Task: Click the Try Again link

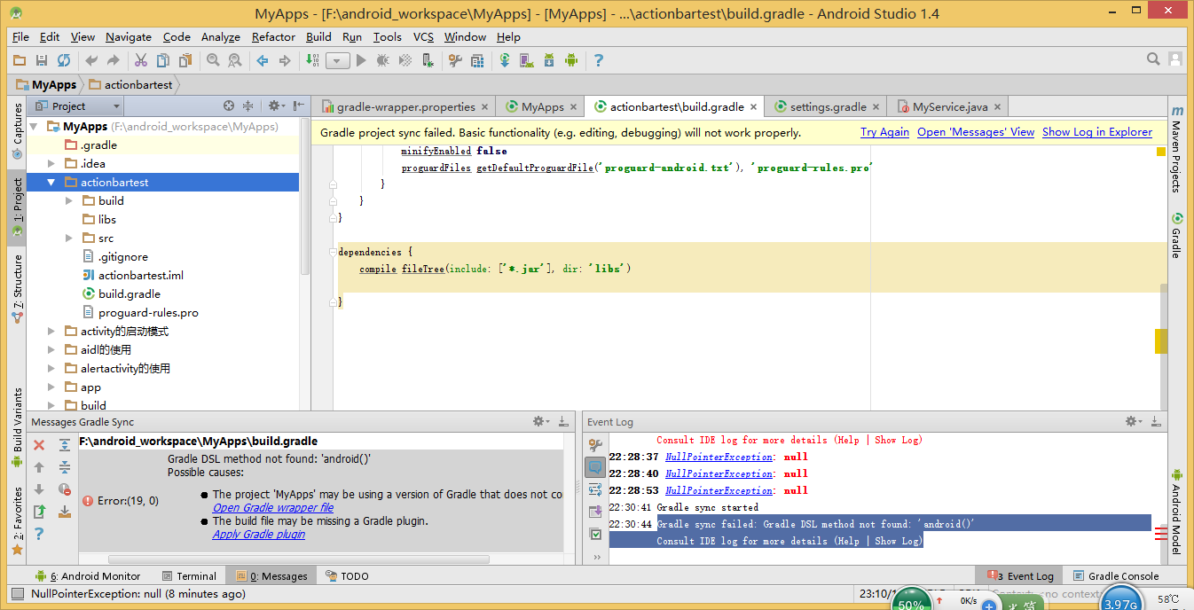Action: click(884, 132)
